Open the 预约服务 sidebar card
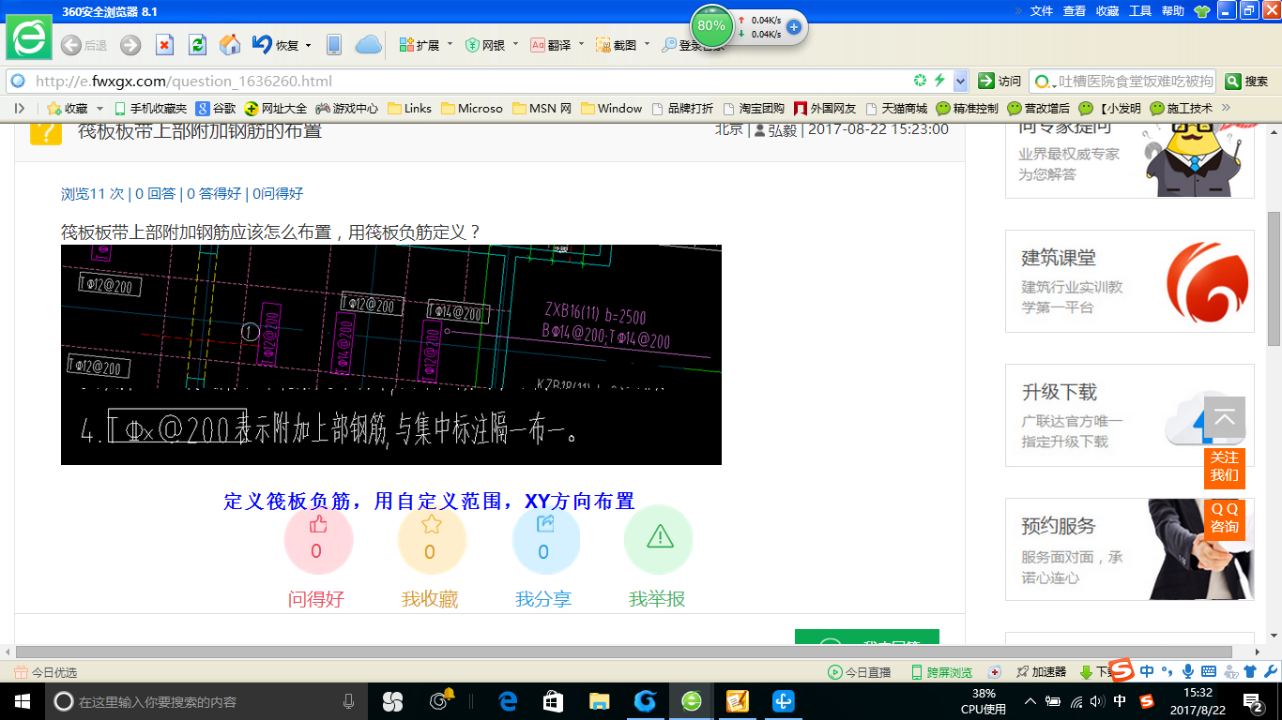Screen dimensions: 1282x720 tap(1130, 549)
